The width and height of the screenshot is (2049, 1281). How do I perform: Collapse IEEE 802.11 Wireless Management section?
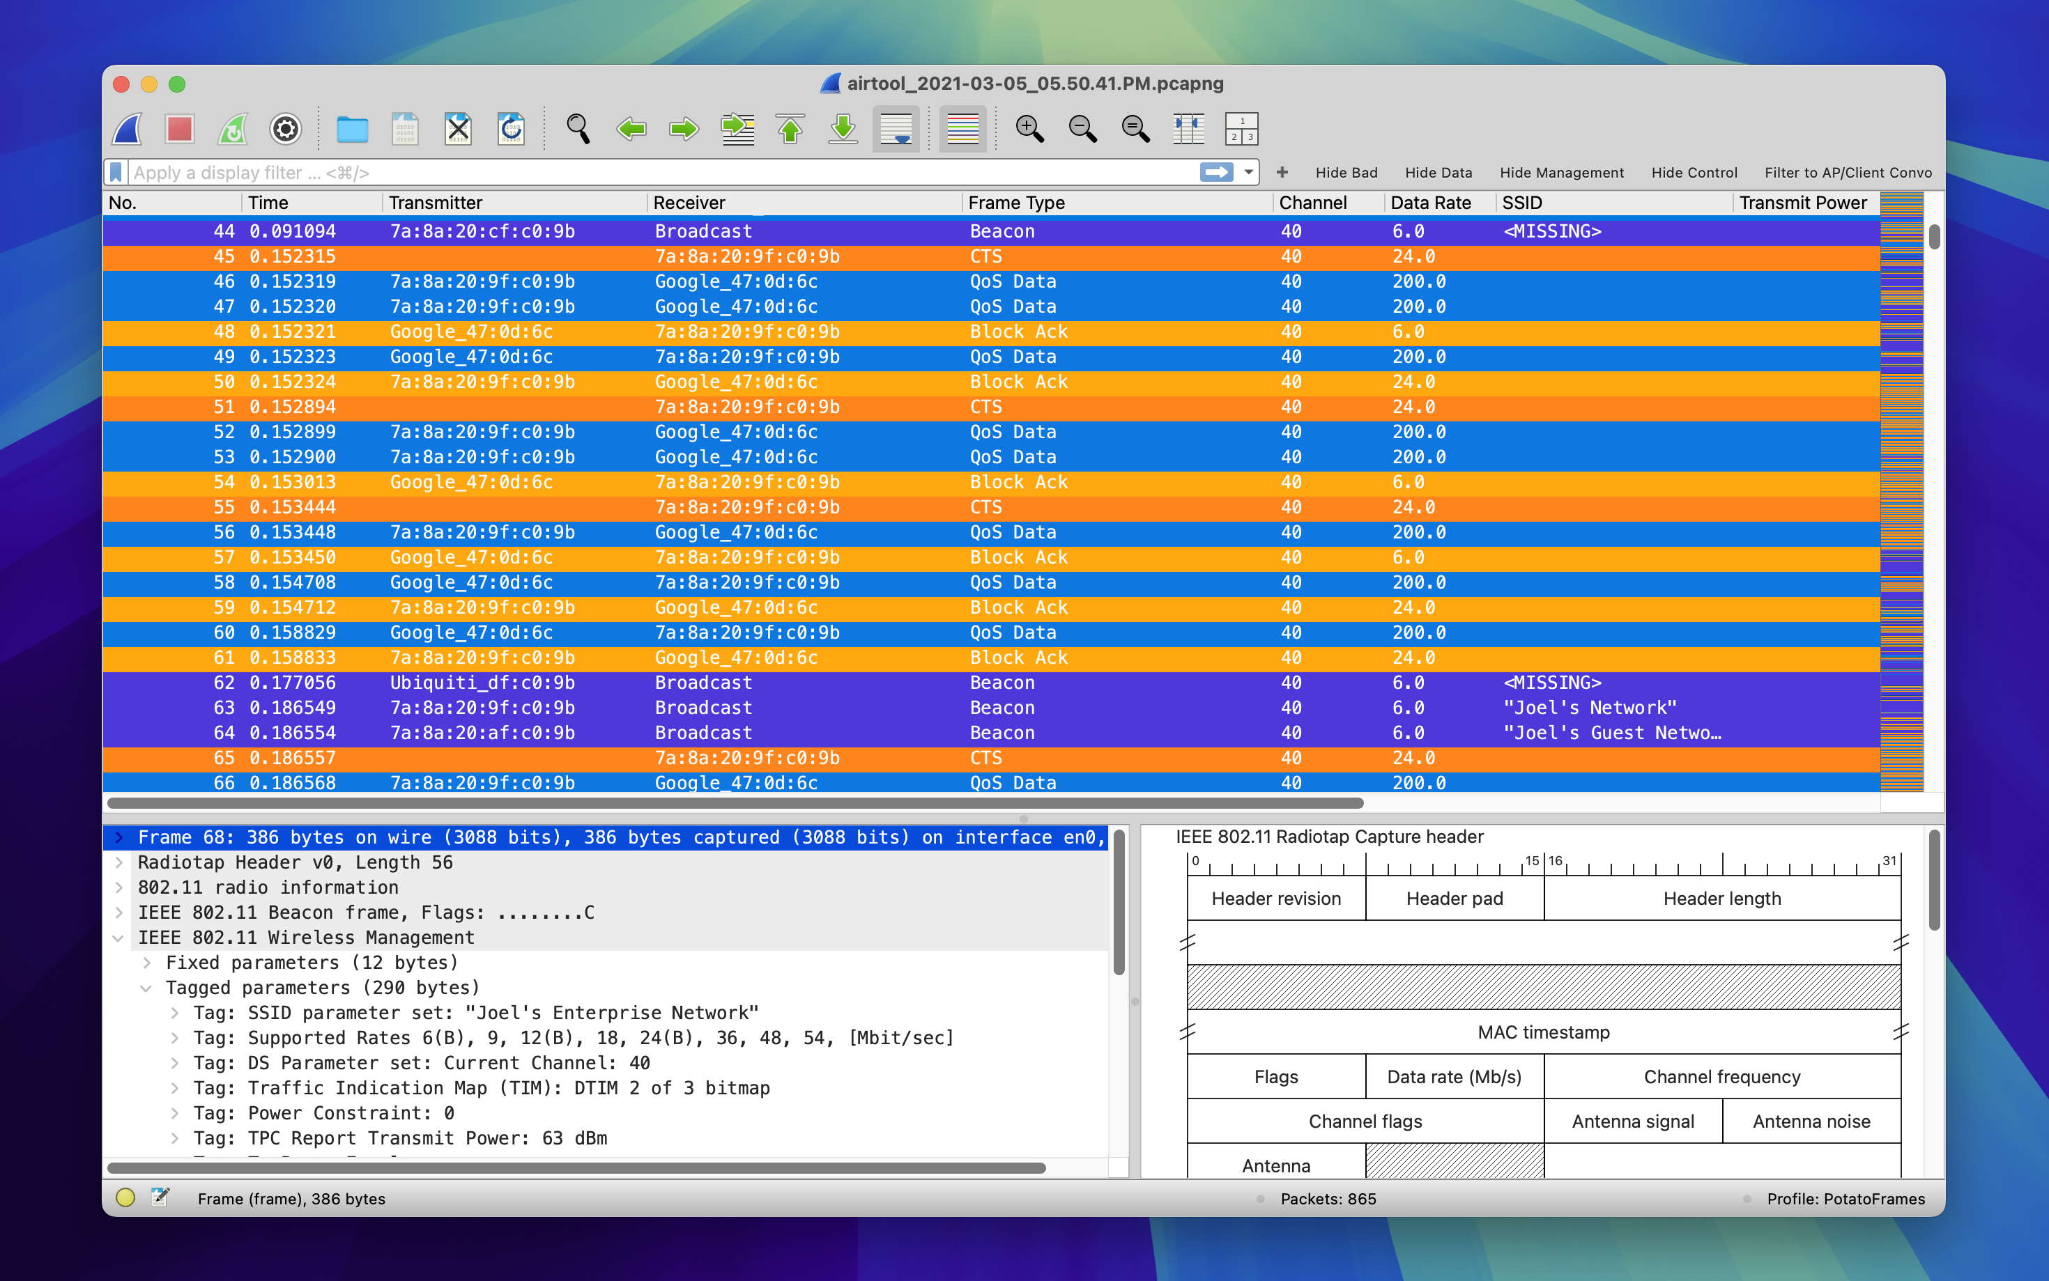(x=118, y=938)
